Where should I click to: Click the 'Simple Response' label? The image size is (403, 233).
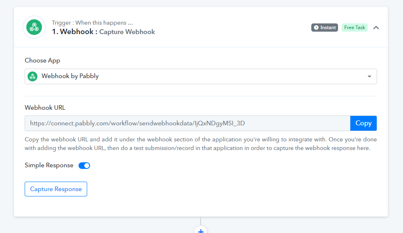click(49, 165)
